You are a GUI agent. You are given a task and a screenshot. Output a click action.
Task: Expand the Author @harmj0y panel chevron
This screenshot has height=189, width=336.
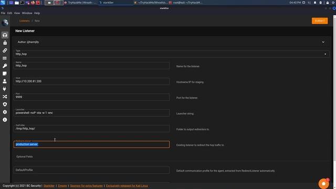click(323, 42)
